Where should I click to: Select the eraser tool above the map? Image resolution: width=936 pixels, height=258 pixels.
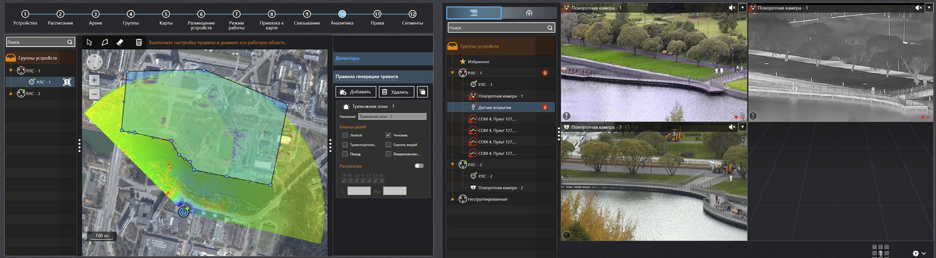(120, 42)
